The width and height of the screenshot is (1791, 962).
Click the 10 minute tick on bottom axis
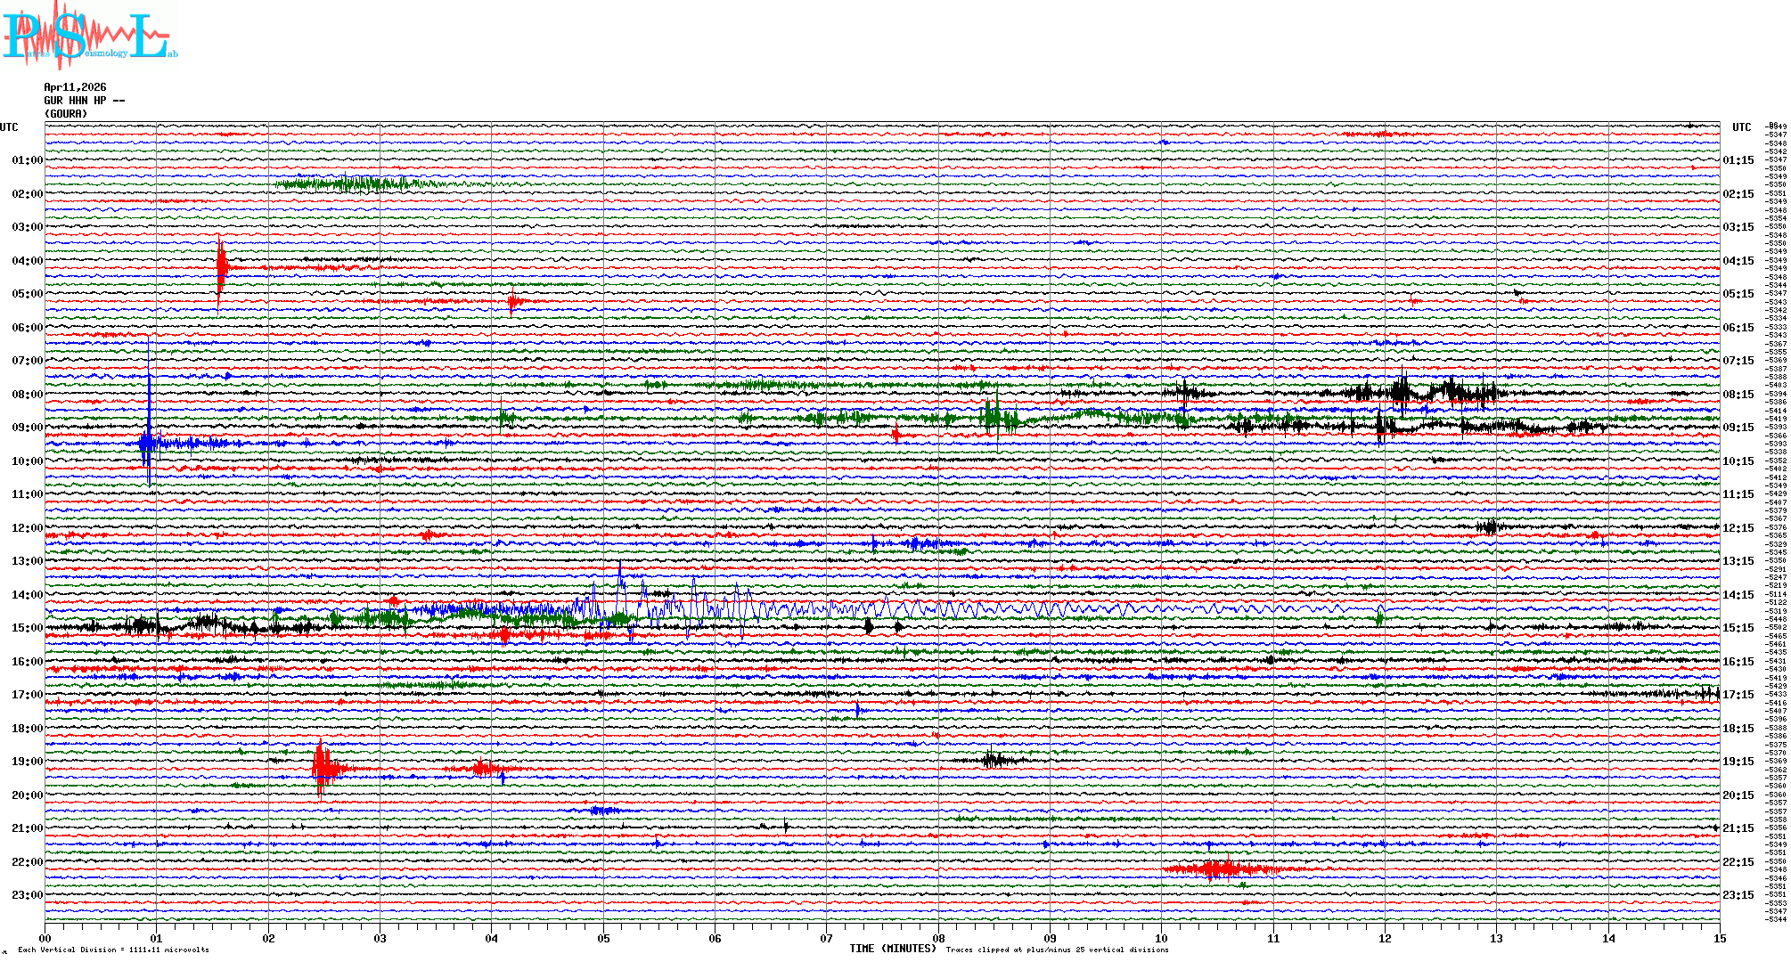[1161, 938]
